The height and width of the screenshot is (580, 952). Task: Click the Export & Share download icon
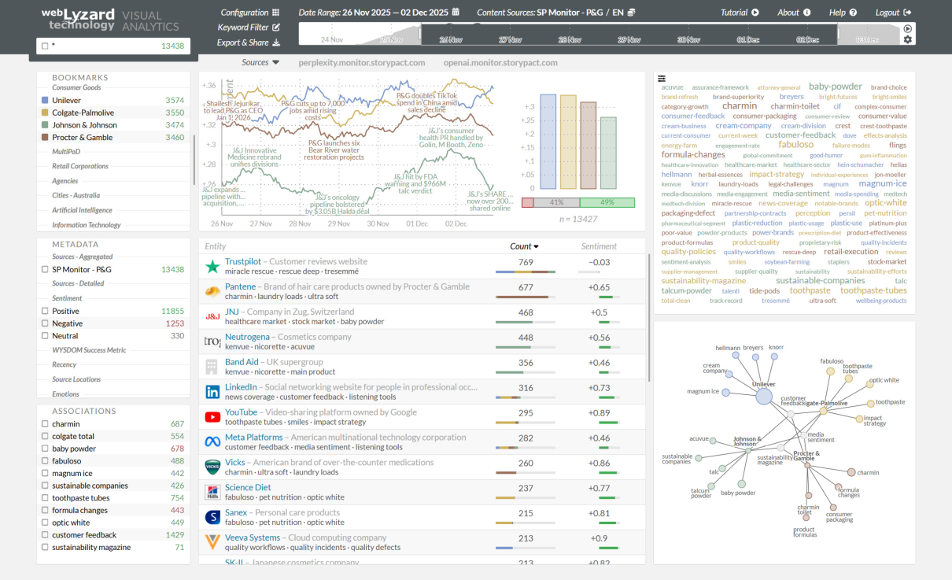click(x=275, y=42)
